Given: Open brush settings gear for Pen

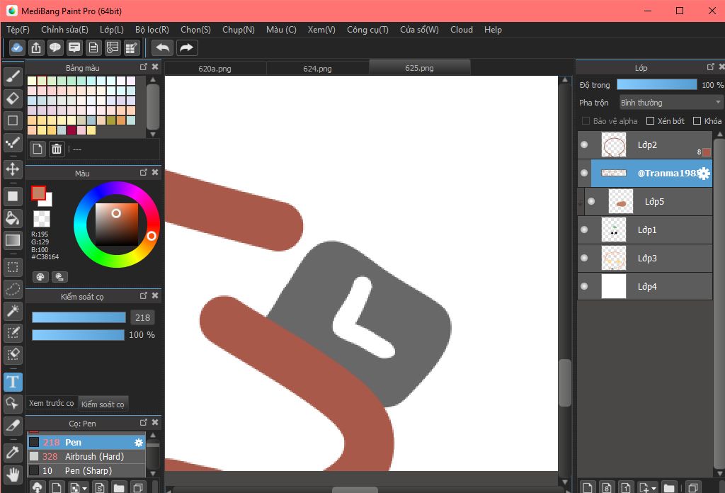Looking at the screenshot, I should [139, 443].
